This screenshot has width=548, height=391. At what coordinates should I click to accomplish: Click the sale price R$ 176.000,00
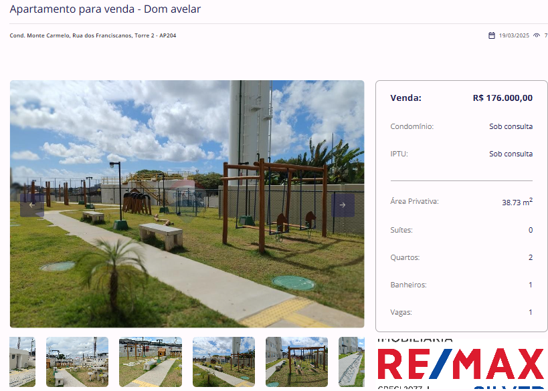[503, 98]
